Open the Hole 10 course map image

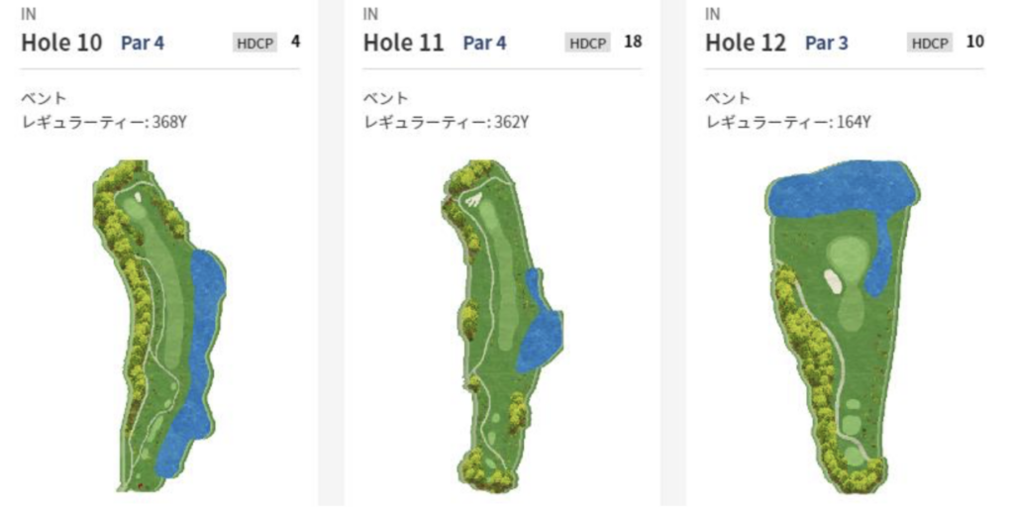(159, 326)
